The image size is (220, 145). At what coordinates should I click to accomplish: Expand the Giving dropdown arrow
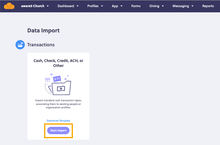pos(163,6)
